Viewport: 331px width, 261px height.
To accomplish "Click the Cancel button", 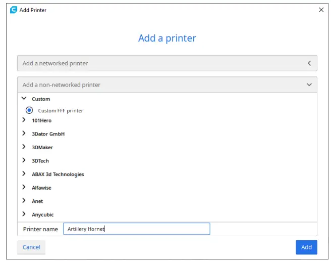I will point(31,247).
